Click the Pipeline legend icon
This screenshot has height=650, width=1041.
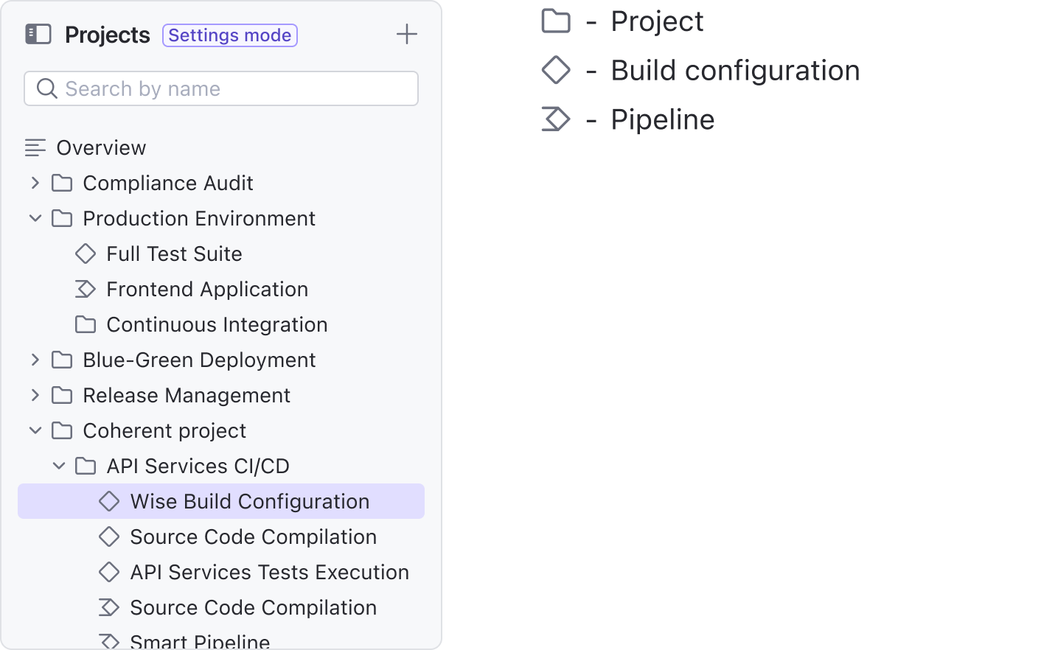pyautogui.click(x=556, y=119)
